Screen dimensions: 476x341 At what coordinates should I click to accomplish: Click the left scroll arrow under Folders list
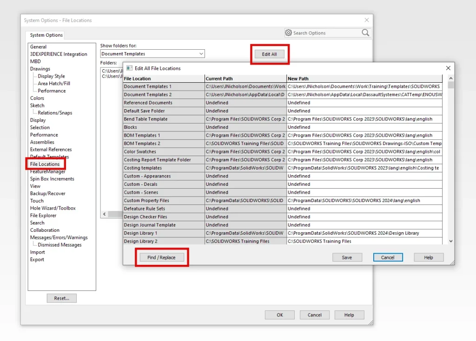(x=104, y=214)
